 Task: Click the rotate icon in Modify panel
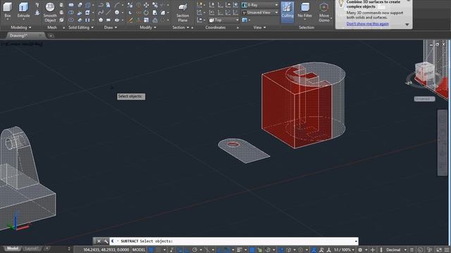click(x=146, y=13)
